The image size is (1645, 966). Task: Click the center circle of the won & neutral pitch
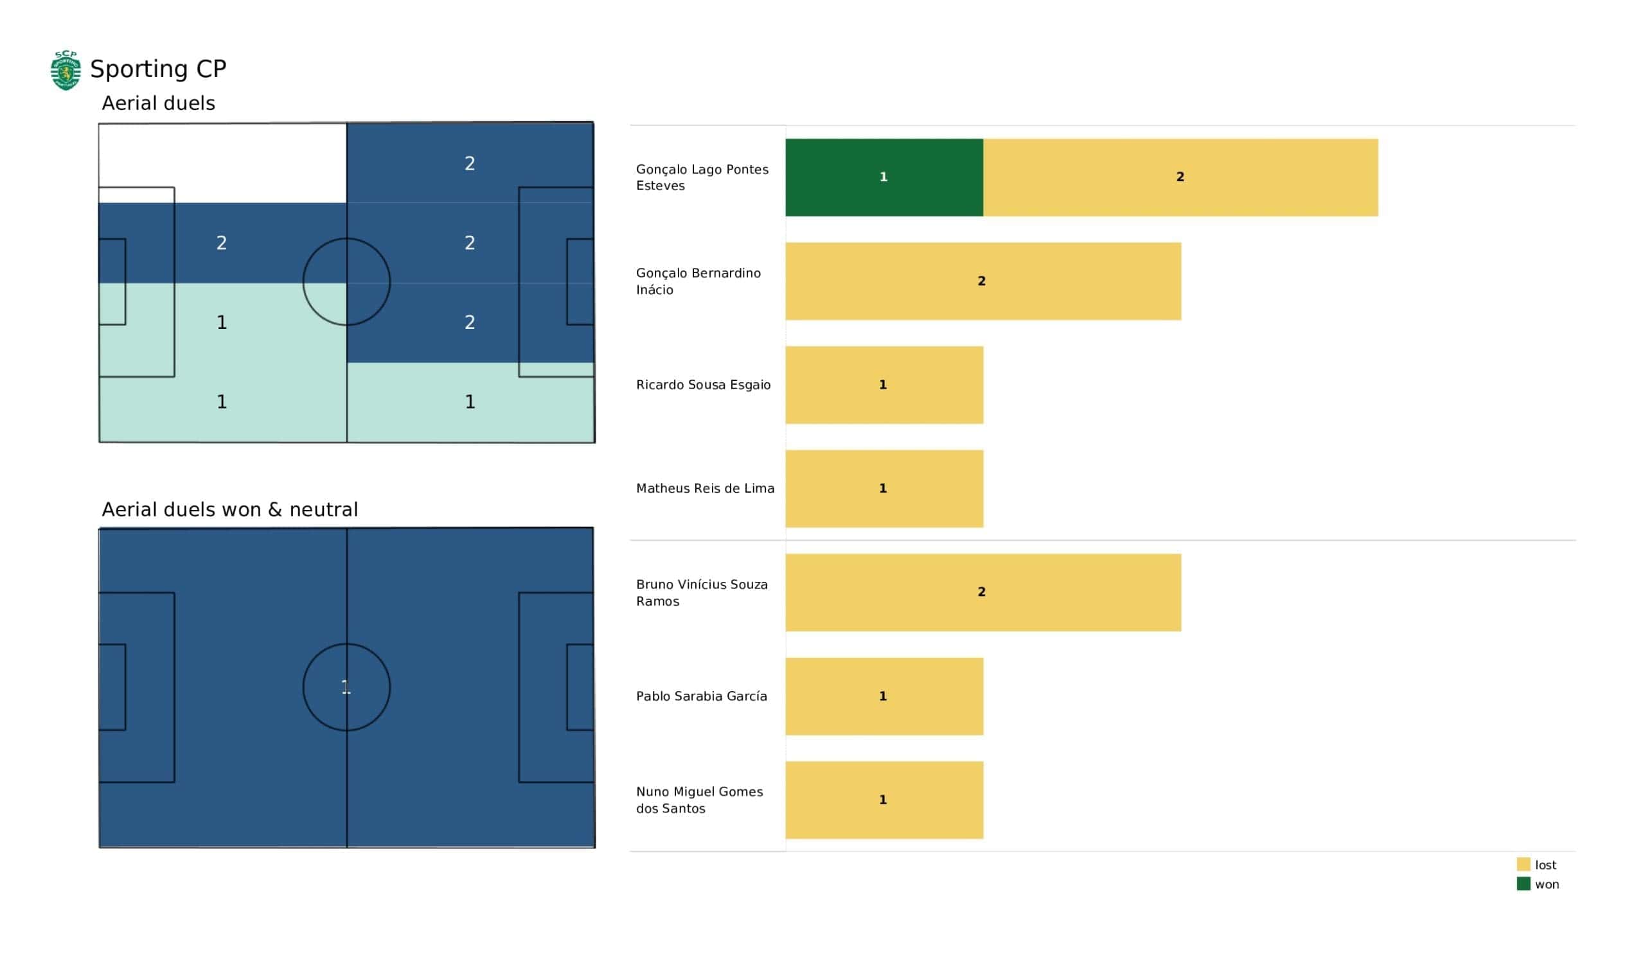pos(346,687)
